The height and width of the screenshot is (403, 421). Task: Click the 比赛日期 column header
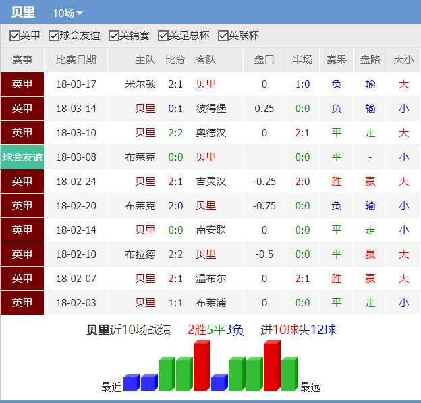[x=76, y=60]
